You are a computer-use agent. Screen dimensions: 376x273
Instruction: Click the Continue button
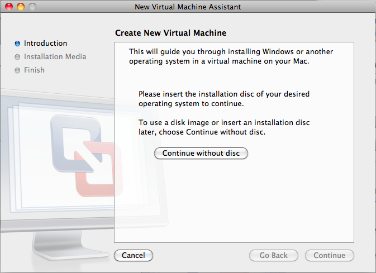(x=330, y=255)
